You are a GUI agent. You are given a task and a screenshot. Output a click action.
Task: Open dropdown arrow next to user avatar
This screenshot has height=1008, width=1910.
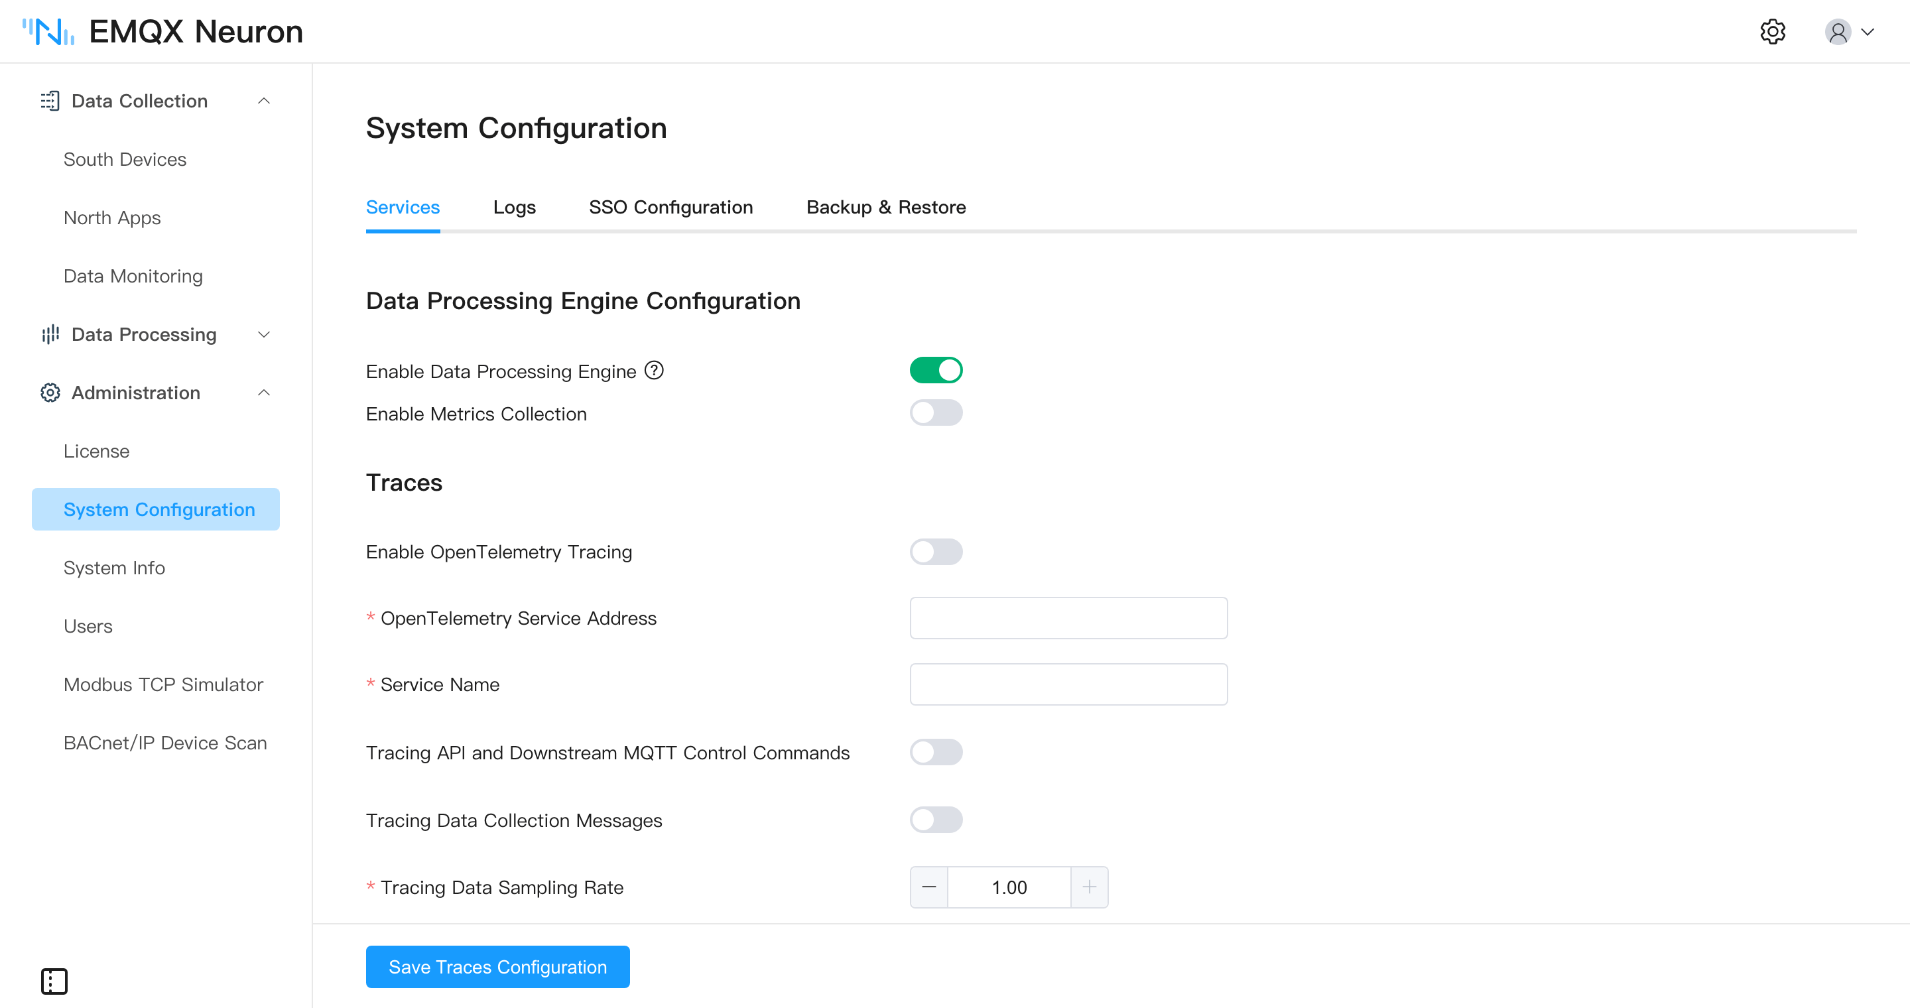[1867, 32]
